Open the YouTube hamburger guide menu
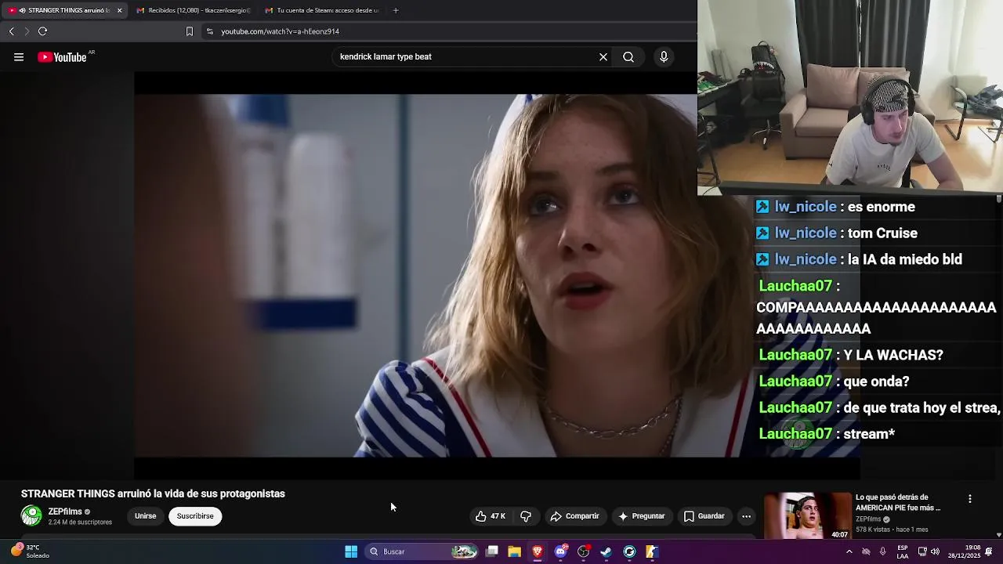This screenshot has width=1003, height=564. [19, 57]
